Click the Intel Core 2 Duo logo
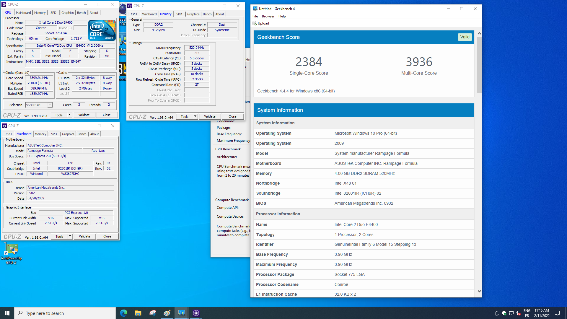 102,30
